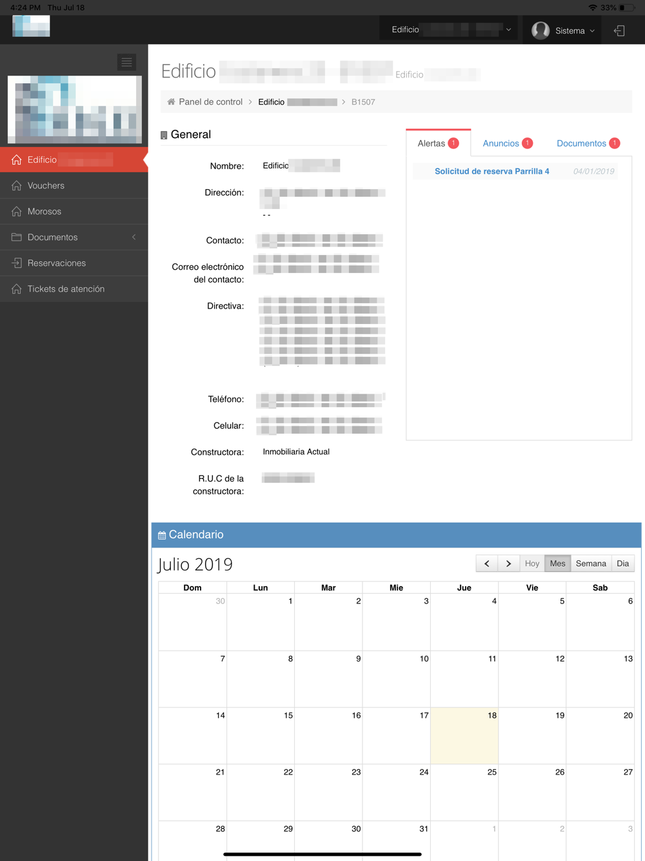The height and width of the screenshot is (861, 645).
Task: Select day 18 in the calendar
Action: click(464, 736)
